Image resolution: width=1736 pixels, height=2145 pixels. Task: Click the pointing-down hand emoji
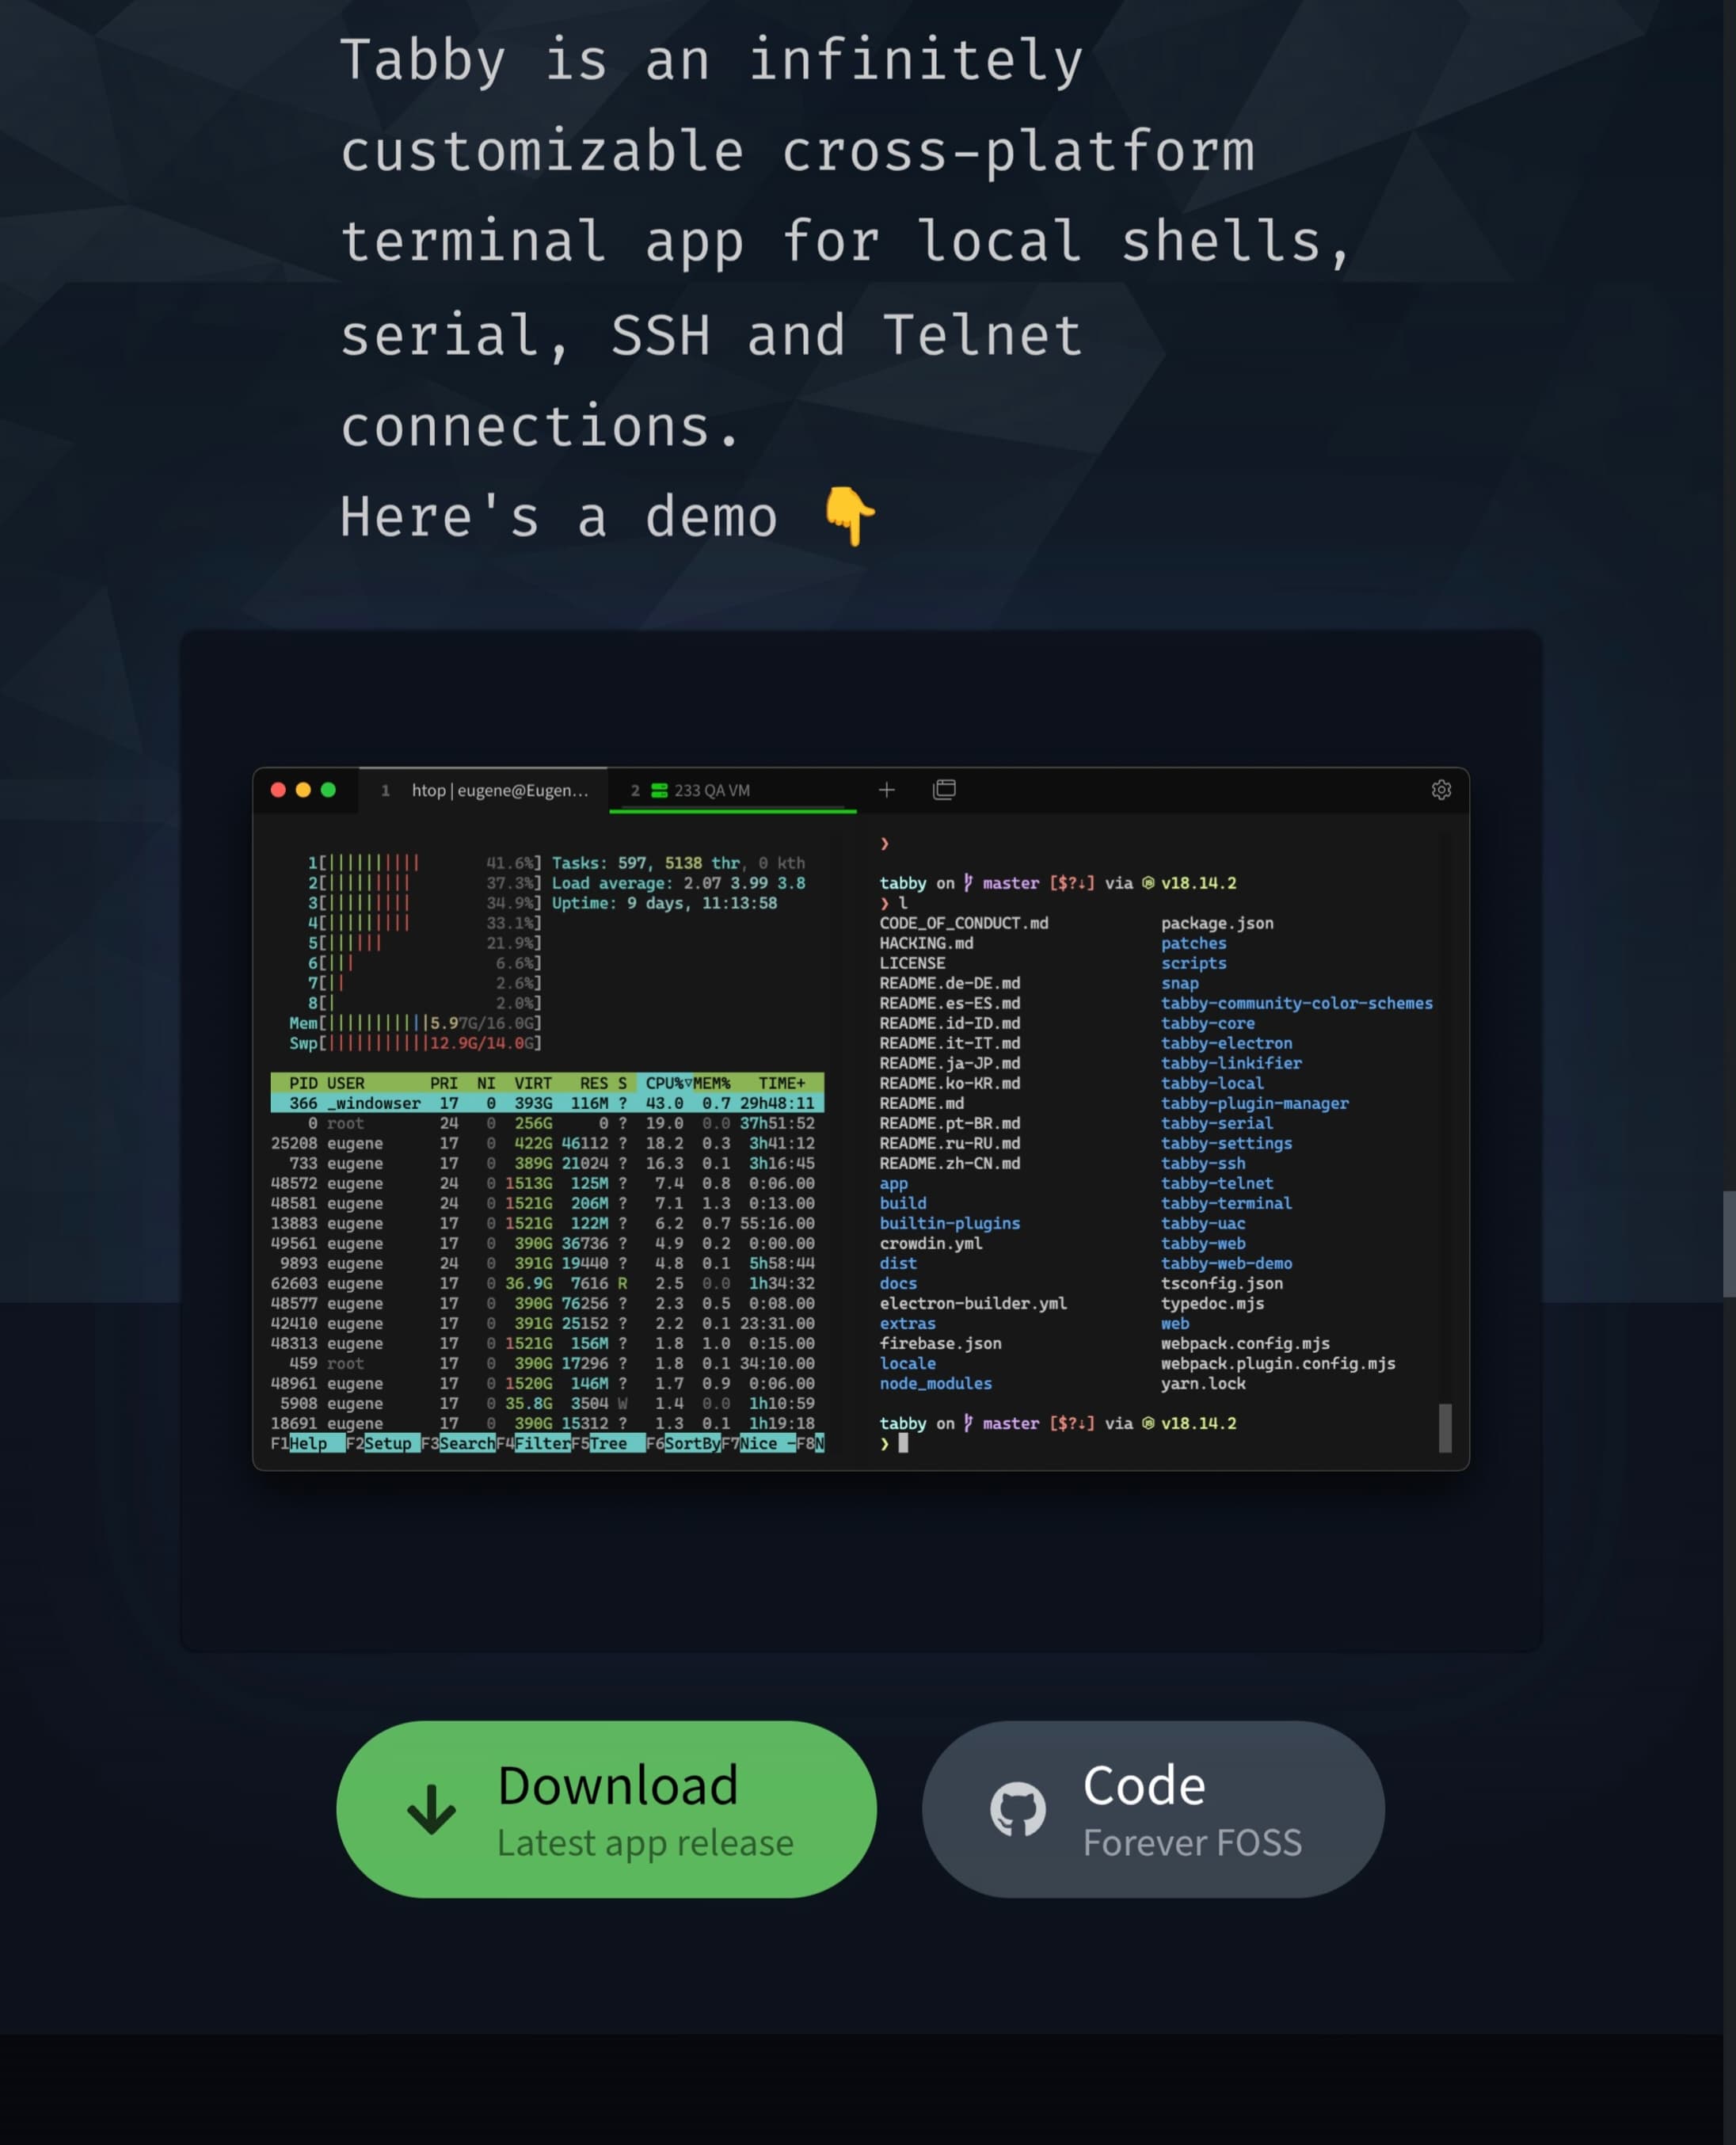tap(849, 516)
